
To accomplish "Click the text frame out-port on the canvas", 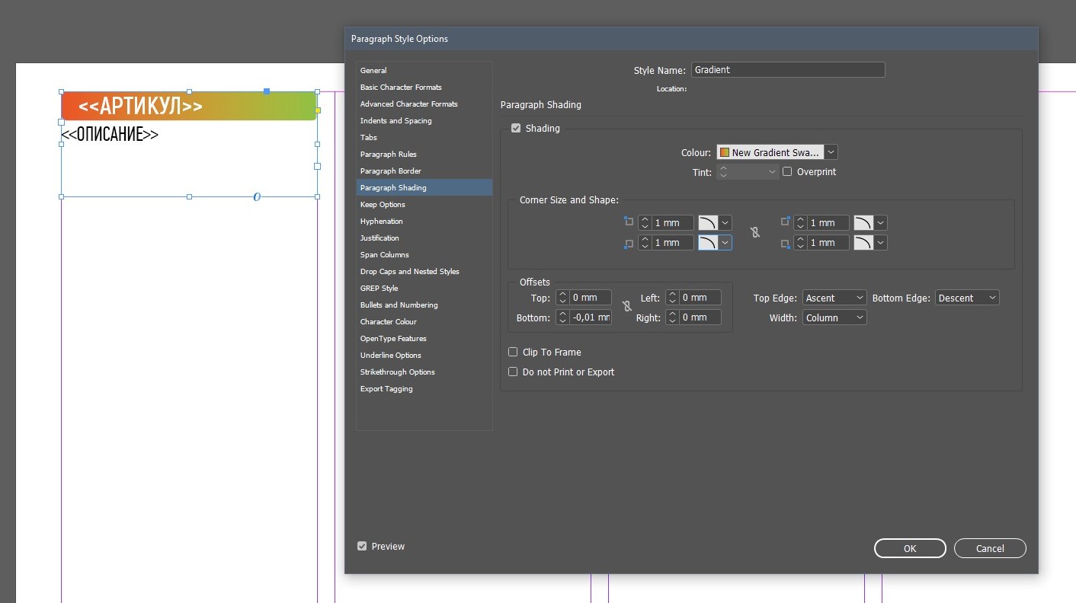I will click(318, 166).
